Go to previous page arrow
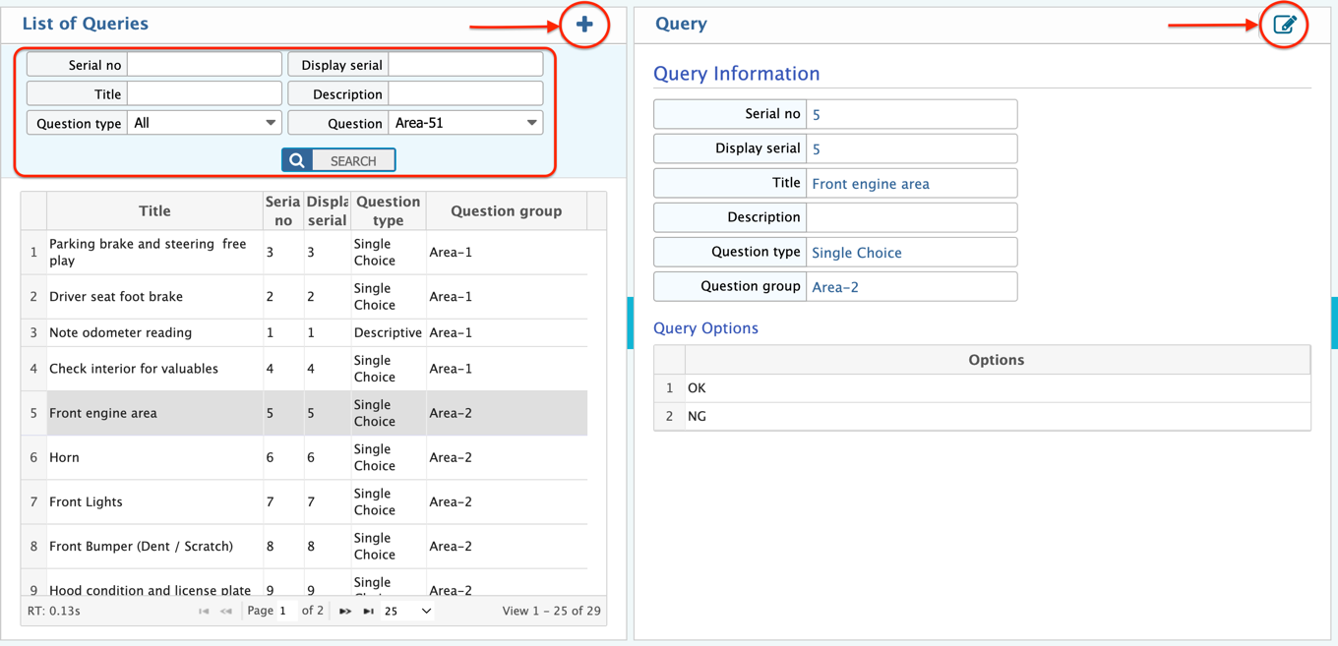The image size is (1338, 646). coord(226,612)
